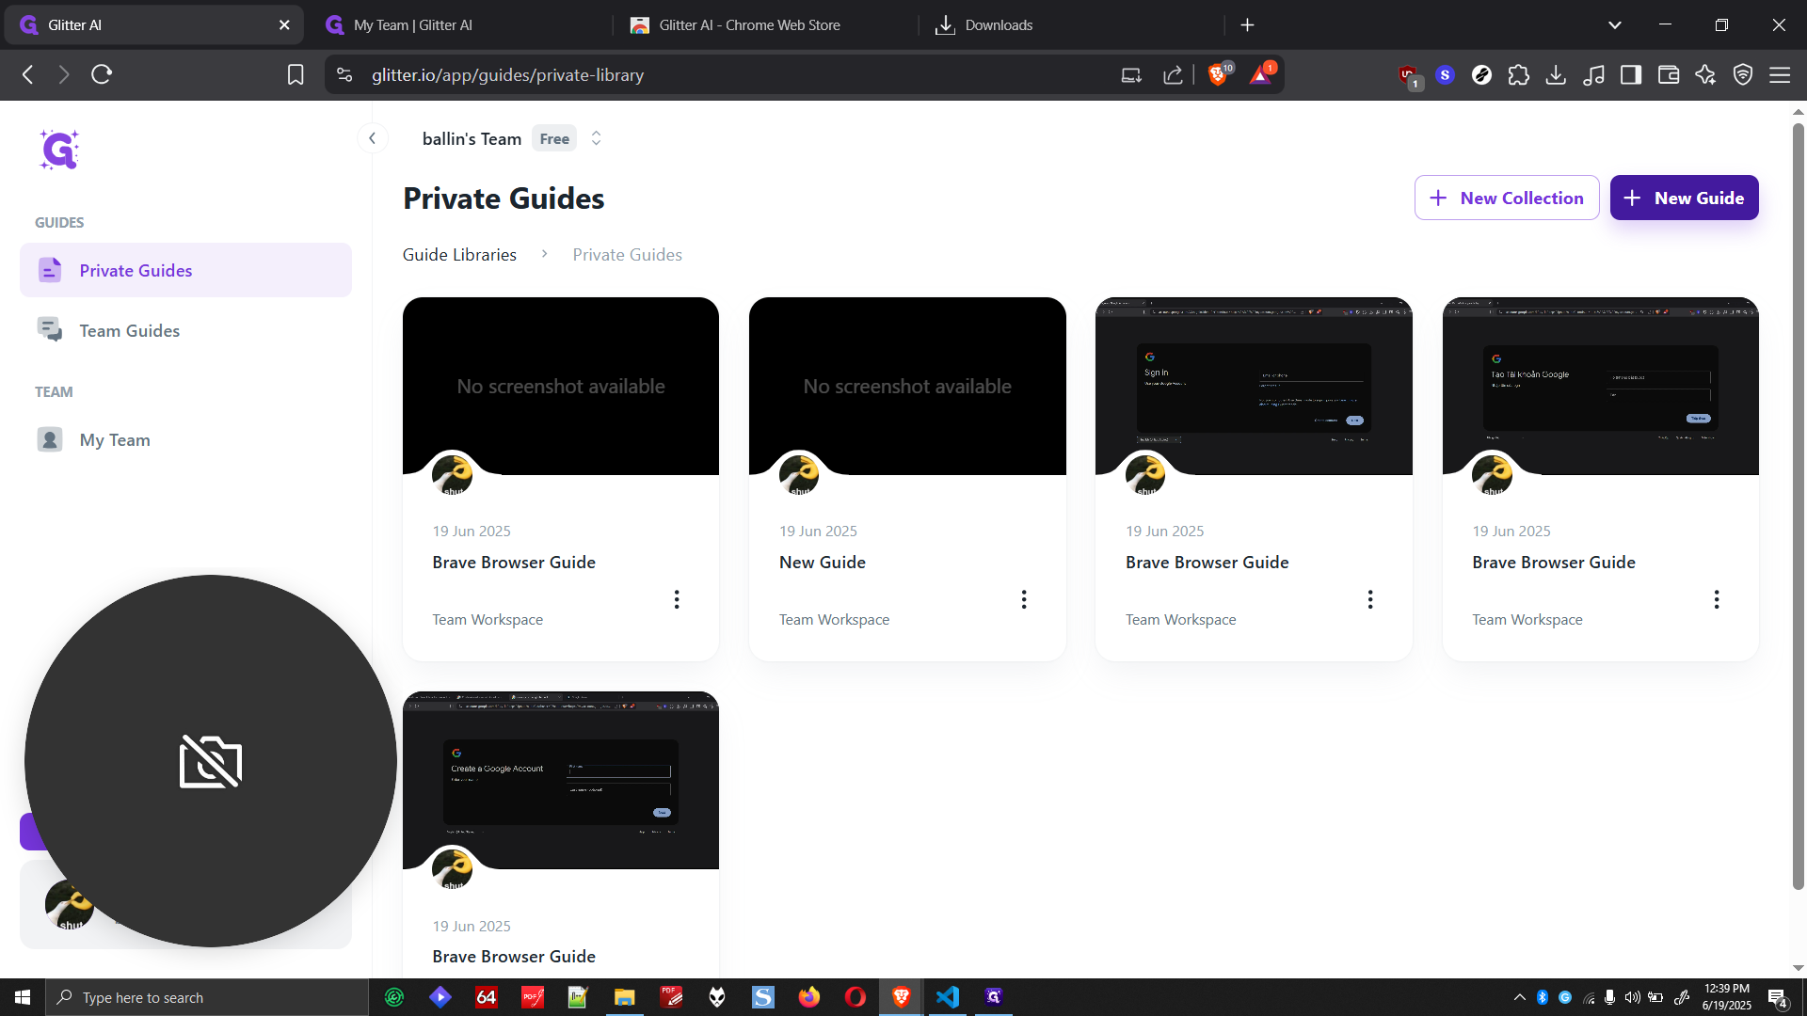The image size is (1807, 1016).
Task: Open Leo AI sparkle icon
Action: [1705, 74]
